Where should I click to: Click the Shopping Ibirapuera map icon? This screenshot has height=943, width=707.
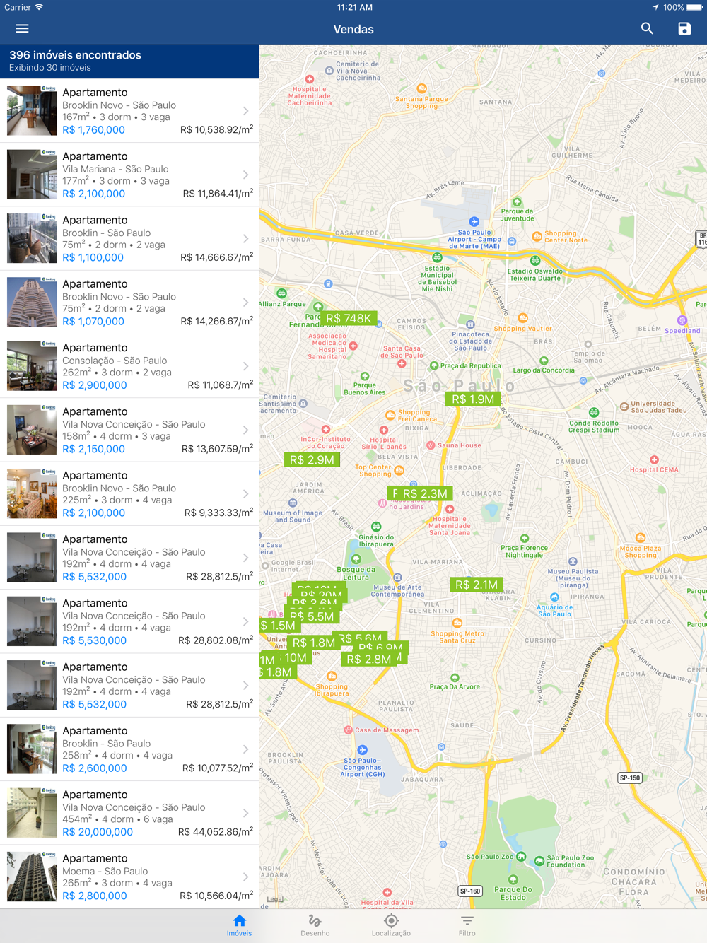(x=332, y=676)
